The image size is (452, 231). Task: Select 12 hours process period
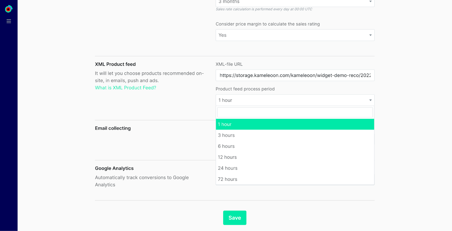tap(295, 157)
